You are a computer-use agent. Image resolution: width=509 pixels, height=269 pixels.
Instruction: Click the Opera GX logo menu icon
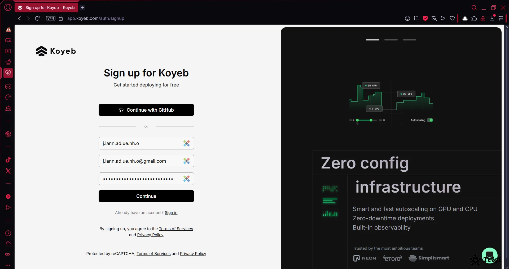click(8, 7)
